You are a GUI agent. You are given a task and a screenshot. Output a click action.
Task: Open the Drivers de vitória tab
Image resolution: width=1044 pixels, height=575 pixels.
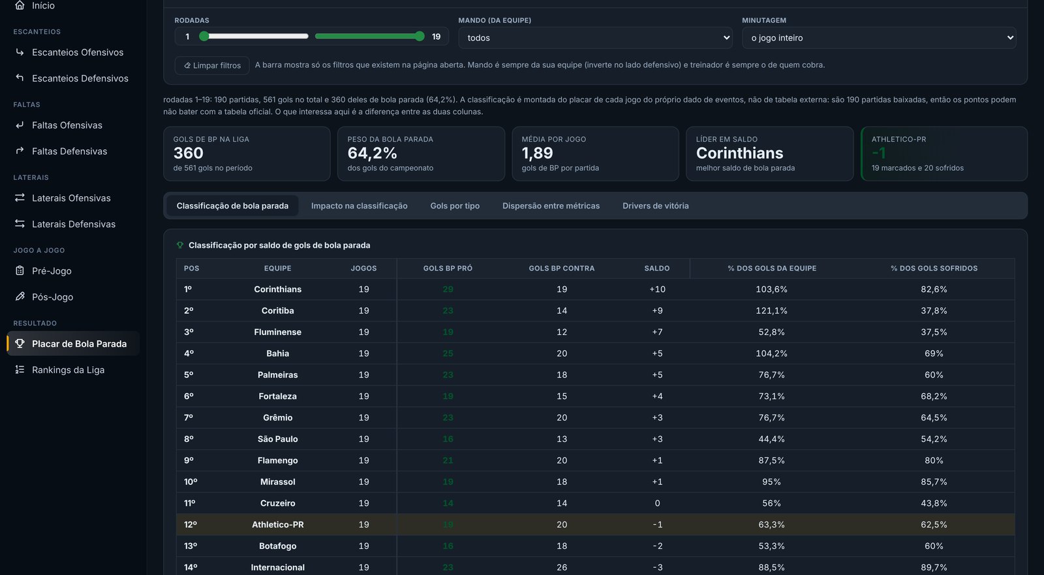point(656,206)
